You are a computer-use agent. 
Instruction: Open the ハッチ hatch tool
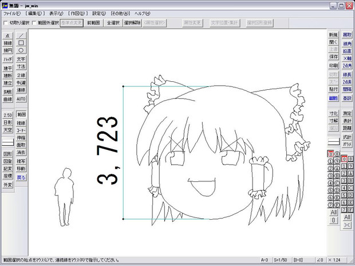pos(7,59)
